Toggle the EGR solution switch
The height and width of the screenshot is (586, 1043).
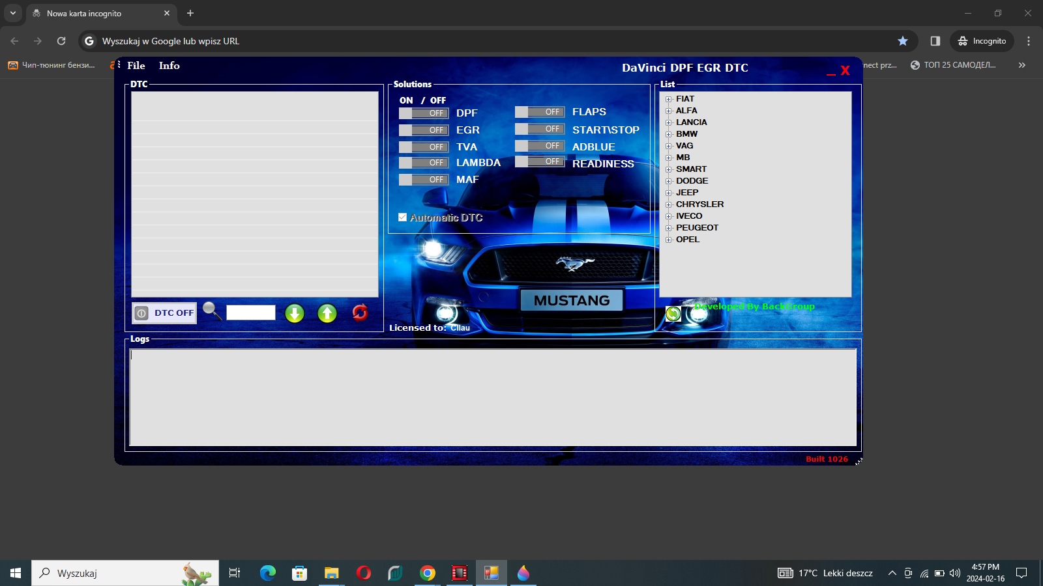click(x=424, y=130)
